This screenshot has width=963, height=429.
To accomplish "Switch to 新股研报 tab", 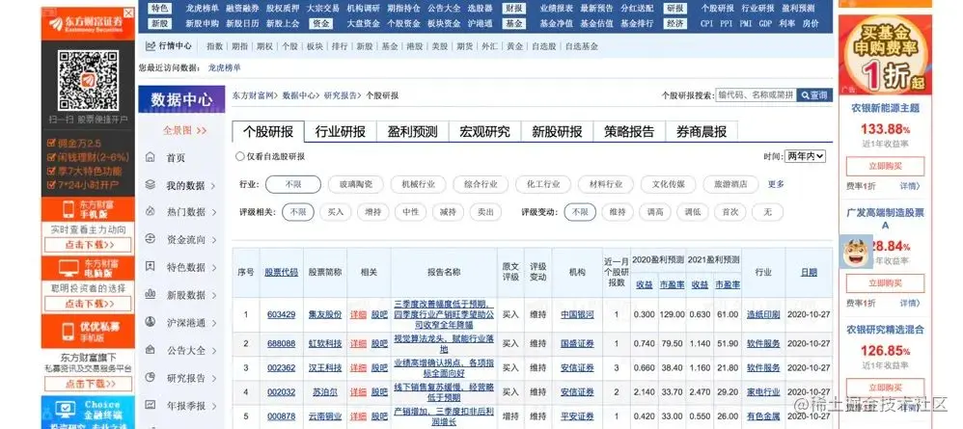I will click(557, 131).
